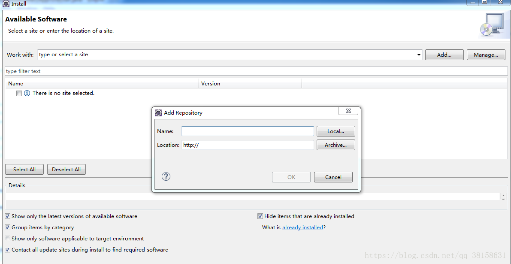Click the Eclipse logo in the Install title bar
Viewport: 511px width, 264px height.
(x=6, y=3)
